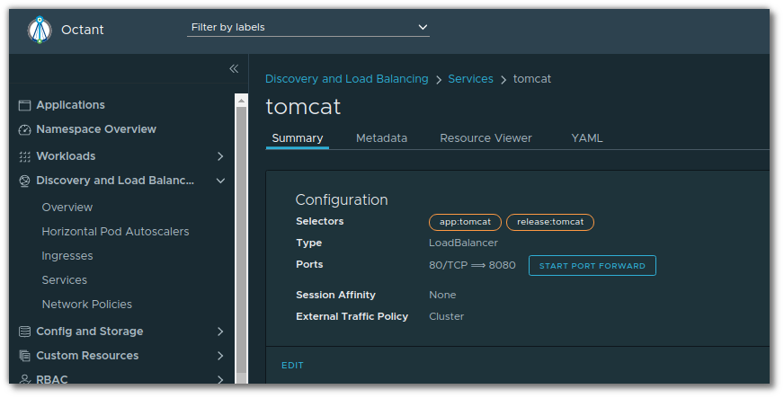Click the Namespace Overview gauge icon
The width and height of the screenshot is (784, 398).
click(x=24, y=130)
